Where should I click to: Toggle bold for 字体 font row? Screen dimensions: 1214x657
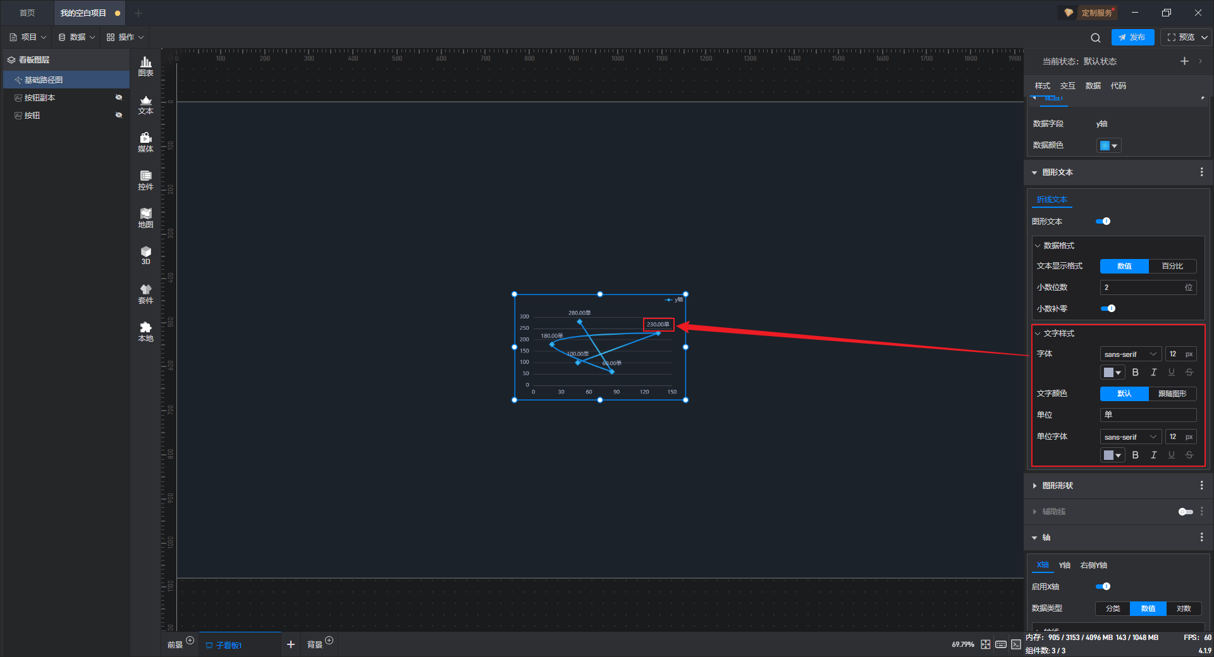1136,372
